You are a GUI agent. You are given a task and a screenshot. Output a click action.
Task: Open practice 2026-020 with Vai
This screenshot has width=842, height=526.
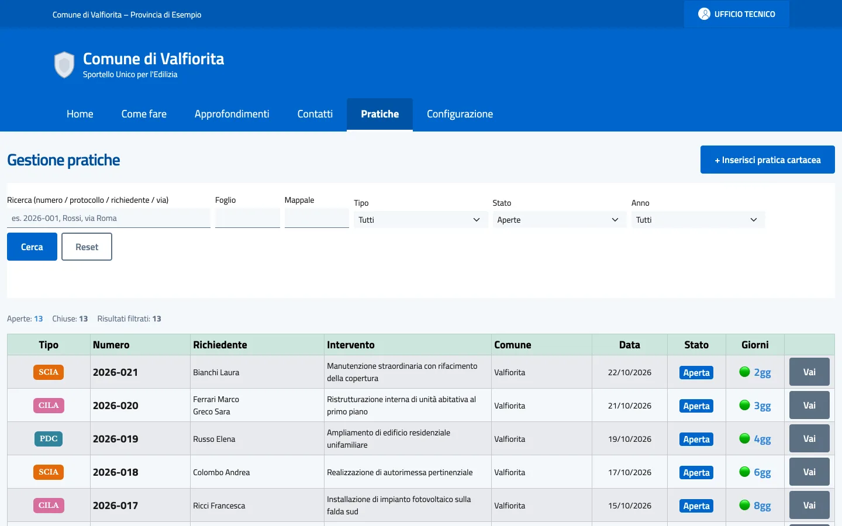809,405
